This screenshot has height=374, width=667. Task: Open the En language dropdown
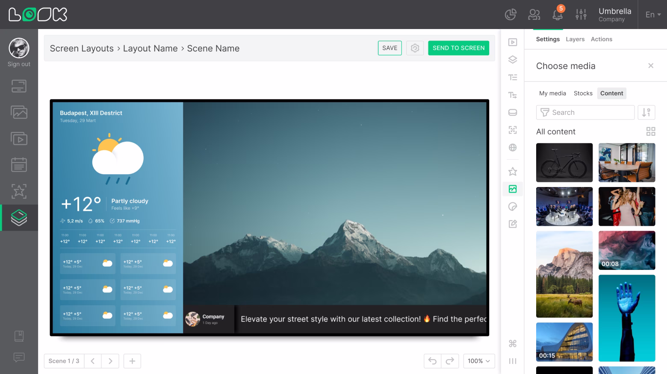(x=653, y=15)
